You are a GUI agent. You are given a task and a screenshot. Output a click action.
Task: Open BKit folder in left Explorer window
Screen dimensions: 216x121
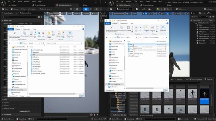pos(34,54)
